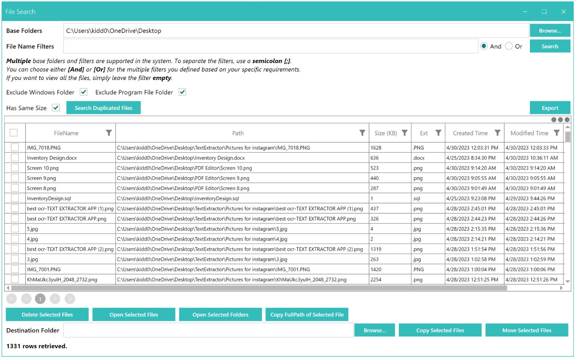Tick the Screen 8.png checkbox
This screenshot has width=575, height=357.
point(15,188)
